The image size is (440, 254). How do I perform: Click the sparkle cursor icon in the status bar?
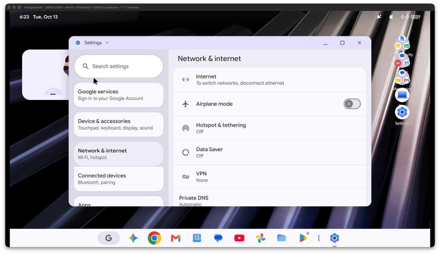[x=379, y=17]
